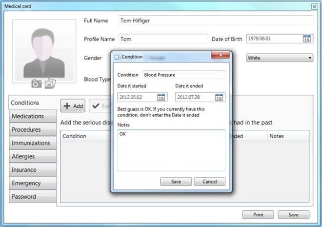Click the choose-from-gallery pictures icon
This screenshot has width=322, height=227.
pyautogui.click(x=50, y=83)
